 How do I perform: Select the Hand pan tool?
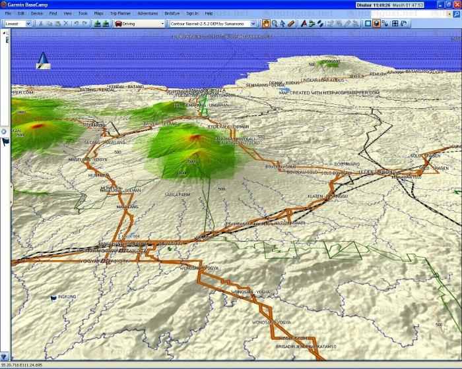(266, 23)
